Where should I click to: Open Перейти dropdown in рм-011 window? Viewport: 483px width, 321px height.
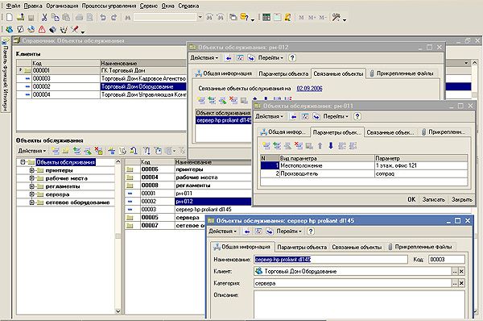(x=336, y=117)
